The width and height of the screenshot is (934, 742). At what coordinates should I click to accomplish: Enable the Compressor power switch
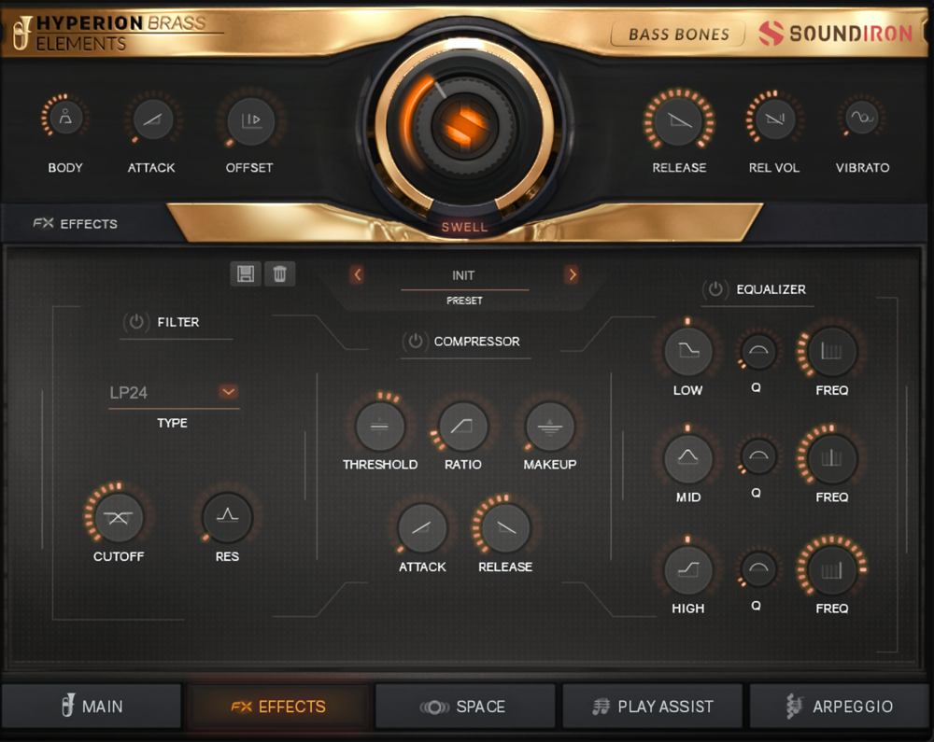pyautogui.click(x=416, y=342)
